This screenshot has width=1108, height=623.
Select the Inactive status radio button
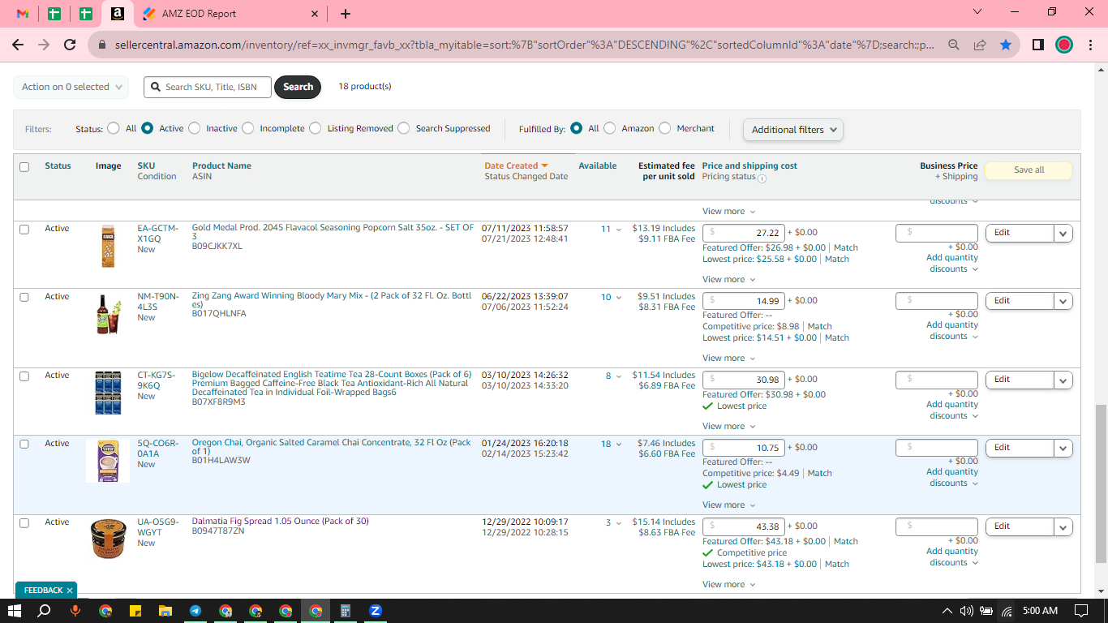tap(194, 128)
